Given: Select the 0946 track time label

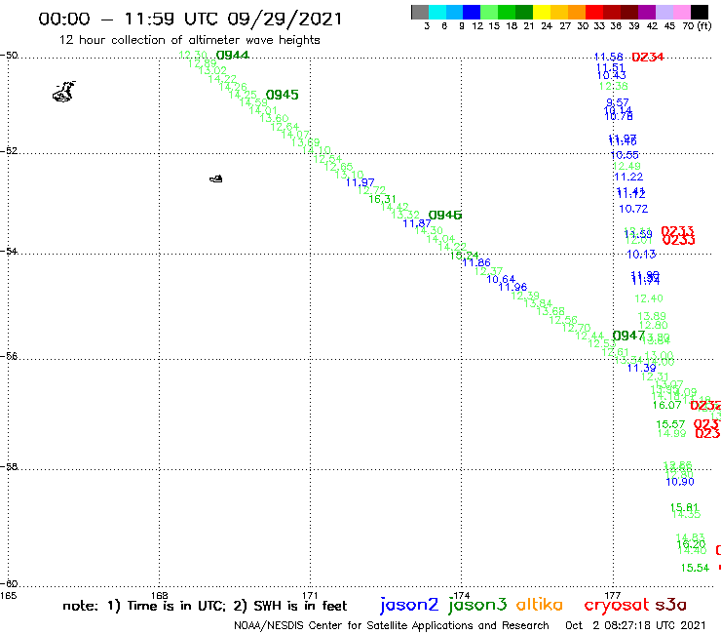Looking at the screenshot, I should pos(445,215).
